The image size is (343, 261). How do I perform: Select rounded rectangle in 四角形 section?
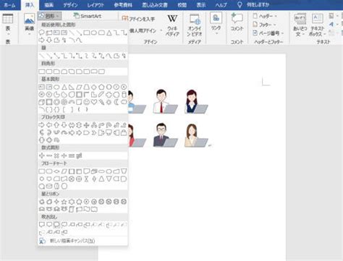click(49, 72)
